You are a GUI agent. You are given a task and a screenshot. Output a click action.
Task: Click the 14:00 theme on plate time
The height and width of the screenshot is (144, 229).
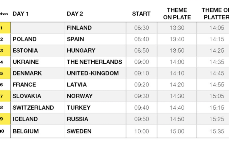pyautogui.click(x=177, y=62)
